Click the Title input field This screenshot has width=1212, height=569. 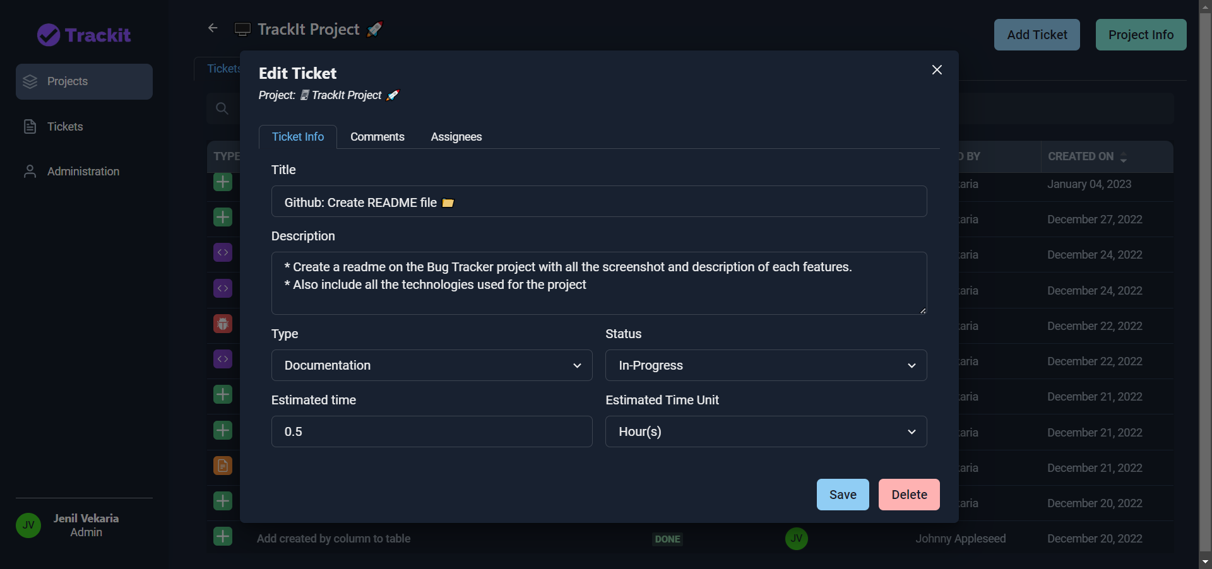[x=599, y=201]
